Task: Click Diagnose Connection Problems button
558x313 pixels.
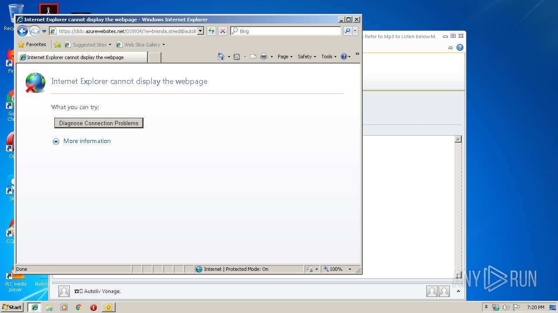Action: point(99,123)
